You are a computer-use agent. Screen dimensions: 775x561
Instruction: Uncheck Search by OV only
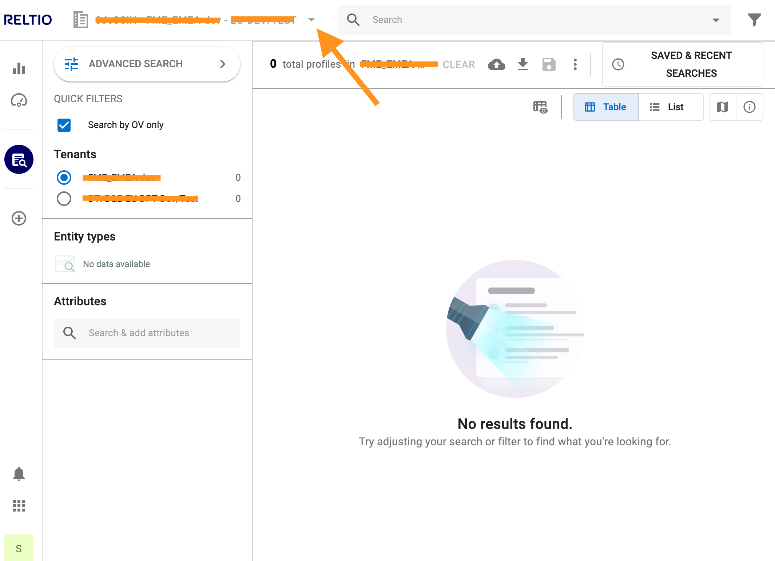(64, 125)
